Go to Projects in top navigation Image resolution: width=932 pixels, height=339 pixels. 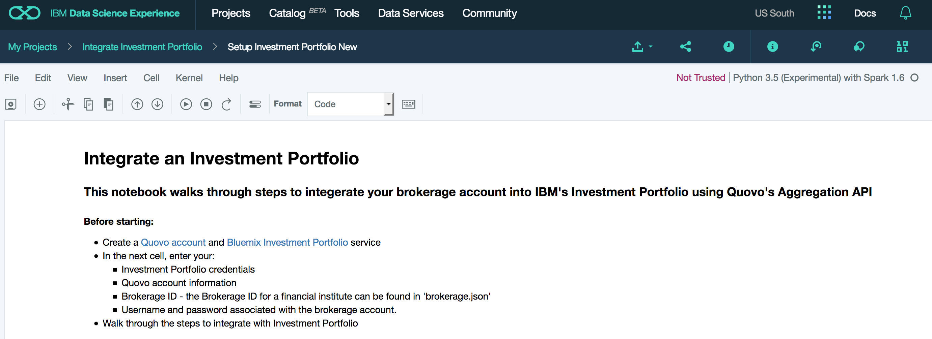point(231,13)
